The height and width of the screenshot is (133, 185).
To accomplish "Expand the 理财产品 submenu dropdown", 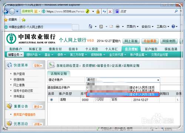I will [33, 55].
